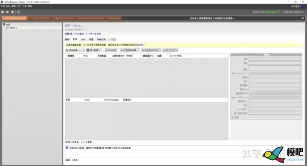Click the 35 mm 等效 column header

pos(176,56)
